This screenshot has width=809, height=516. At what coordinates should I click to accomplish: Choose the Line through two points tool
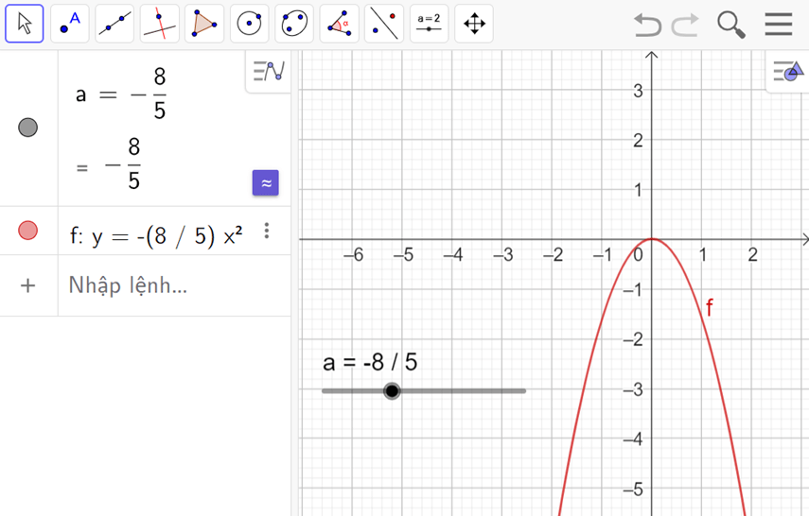114,24
